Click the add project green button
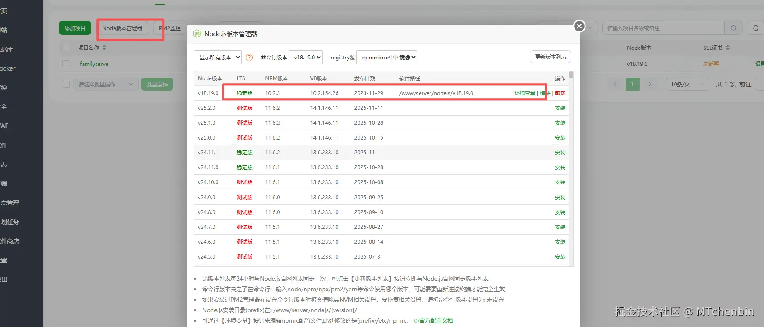 coord(75,28)
